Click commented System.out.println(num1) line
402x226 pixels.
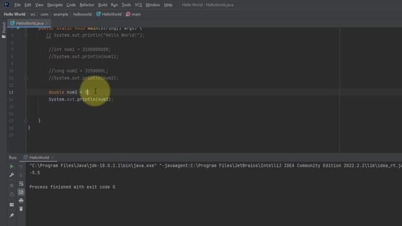click(84, 56)
